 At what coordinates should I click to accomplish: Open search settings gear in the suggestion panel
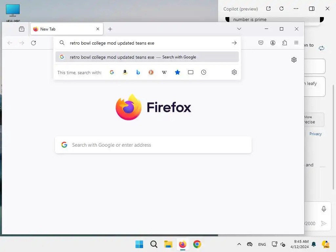[234, 72]
